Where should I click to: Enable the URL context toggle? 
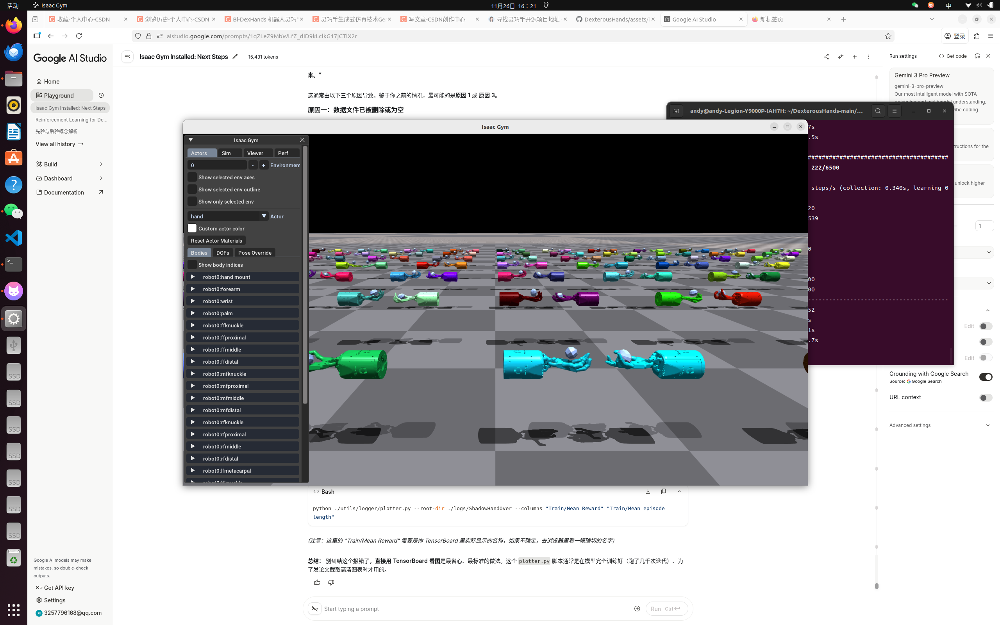pyautogui.click(x=986, y=398)
